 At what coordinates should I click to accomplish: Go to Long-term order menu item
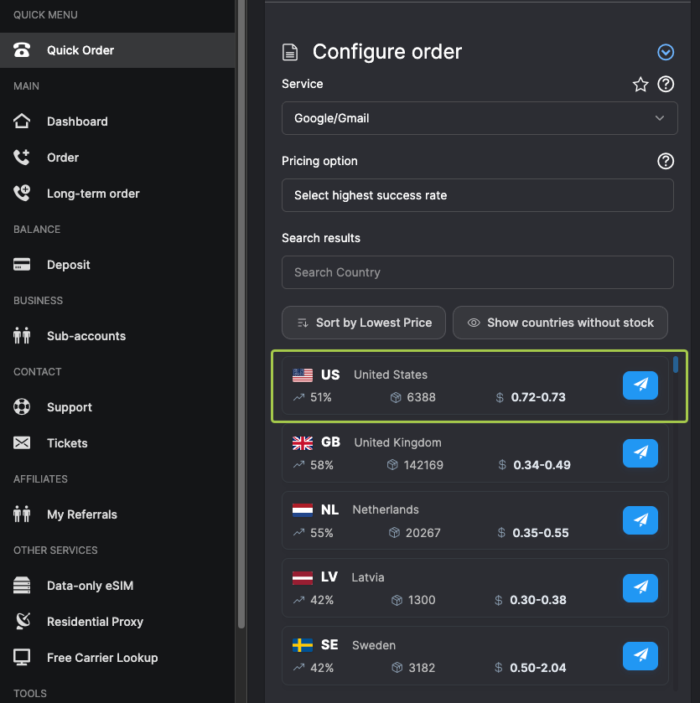pos(92,194)
